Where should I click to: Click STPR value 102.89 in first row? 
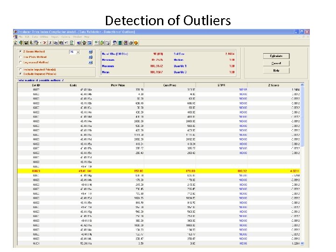coord(243,90)
